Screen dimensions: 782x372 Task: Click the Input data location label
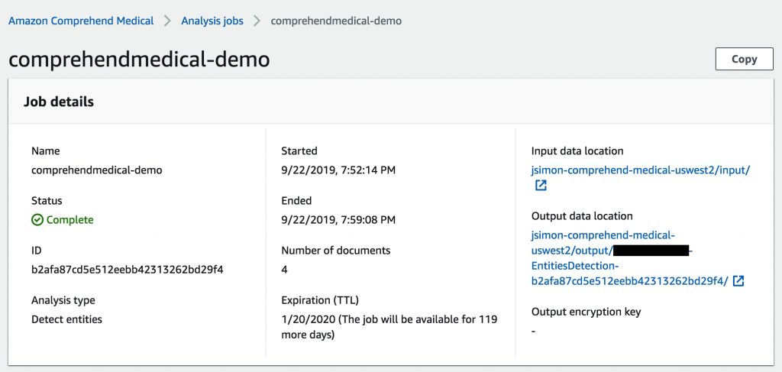click(577, 150)
